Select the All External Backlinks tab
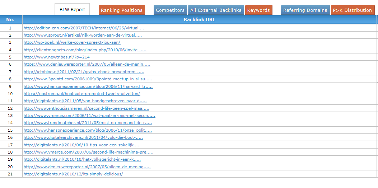The width and height of the screenshot is (378, 188). tap(216, 10)
